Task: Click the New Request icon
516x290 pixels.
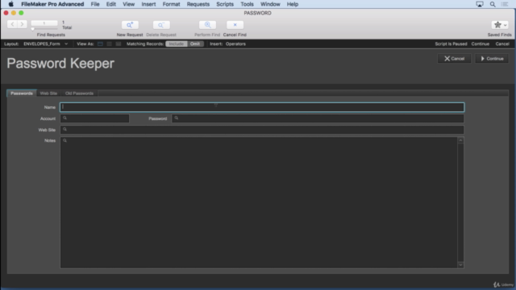Action: click(x=130, y=25)
